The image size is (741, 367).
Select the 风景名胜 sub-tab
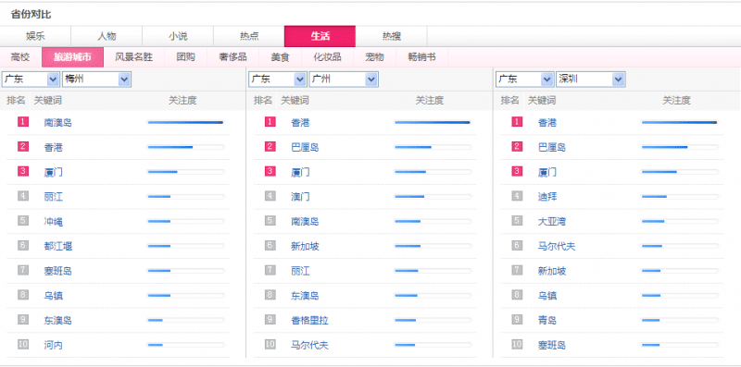coord(134,57)
